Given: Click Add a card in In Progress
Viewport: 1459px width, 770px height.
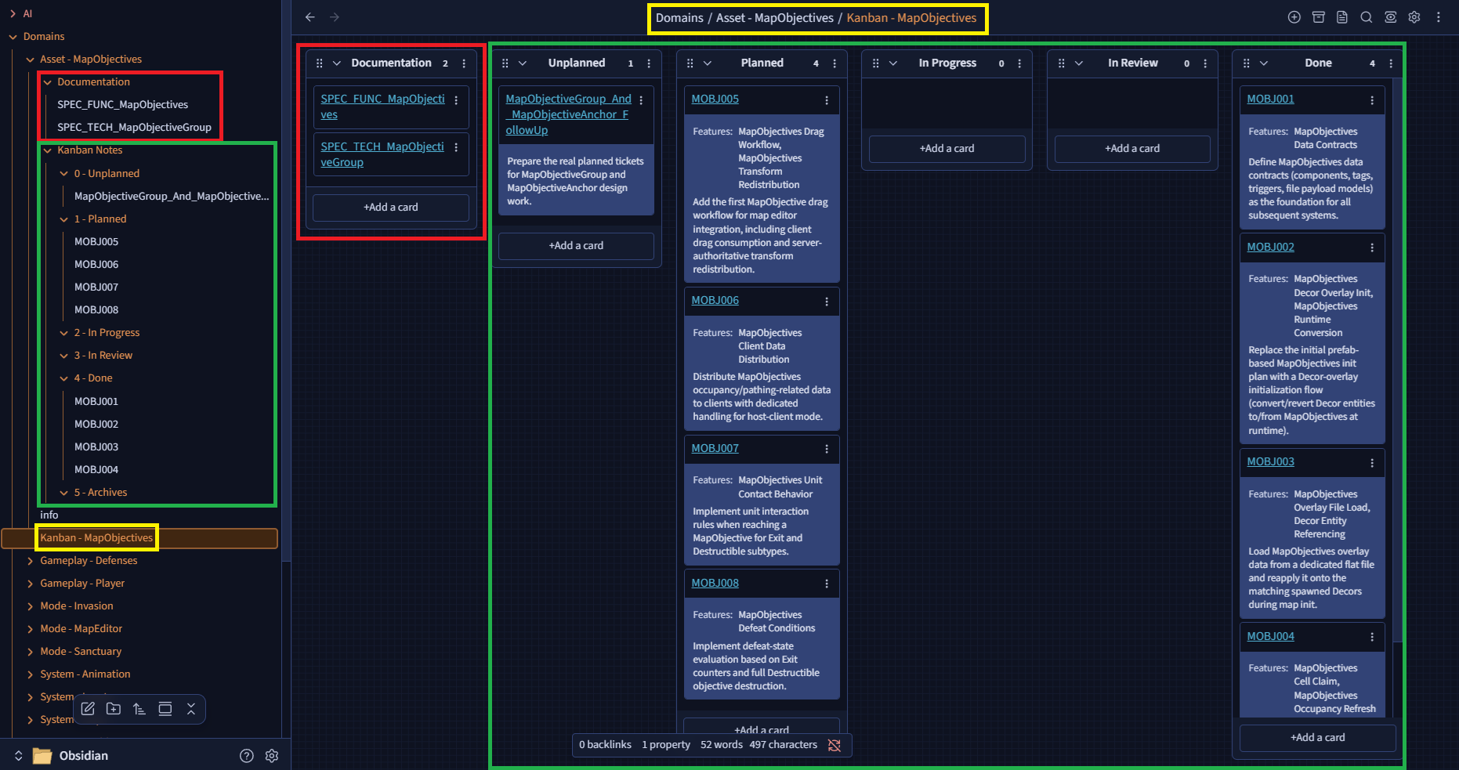Looking at the screenshot, I should [x=947, y=149].
